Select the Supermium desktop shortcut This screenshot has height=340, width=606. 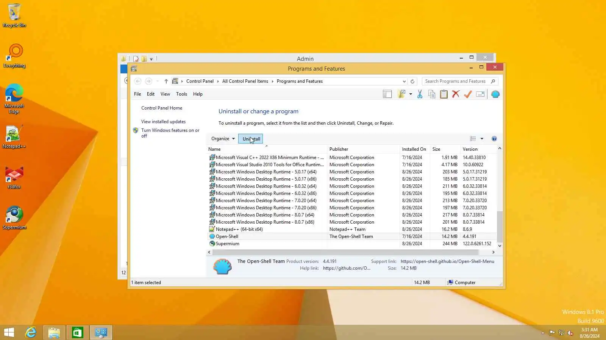(14, 218)
